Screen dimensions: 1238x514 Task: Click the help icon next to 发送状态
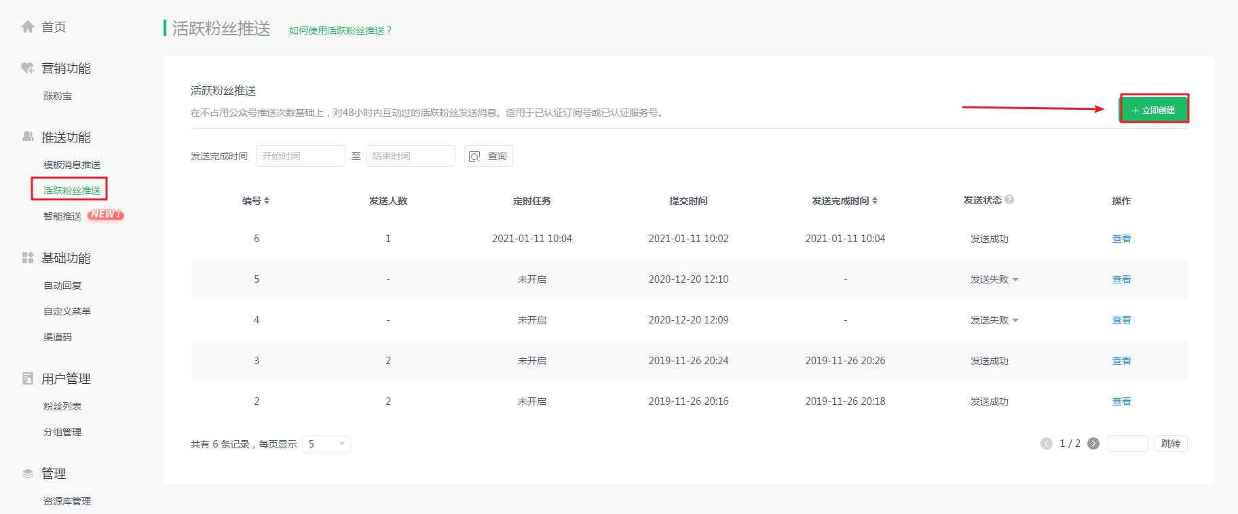1009,199
